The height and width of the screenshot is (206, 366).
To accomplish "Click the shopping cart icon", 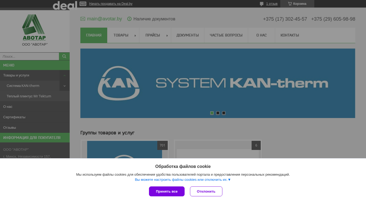I will click(290, 4).
